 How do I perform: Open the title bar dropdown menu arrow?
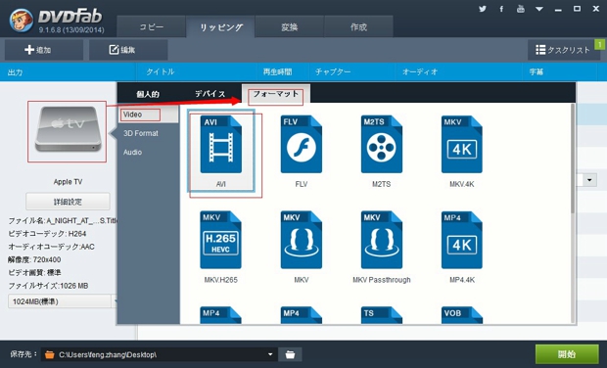pyautogui.click(x=539, y=9)
